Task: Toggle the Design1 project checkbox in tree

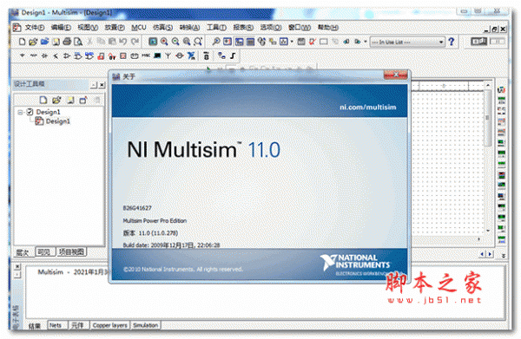Action: click(30, 112)
